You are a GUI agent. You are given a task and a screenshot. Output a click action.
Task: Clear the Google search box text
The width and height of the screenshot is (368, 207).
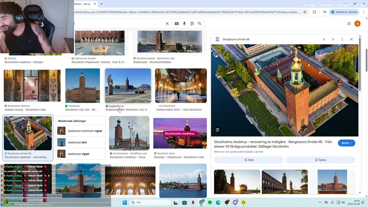[x=167, y=24]
